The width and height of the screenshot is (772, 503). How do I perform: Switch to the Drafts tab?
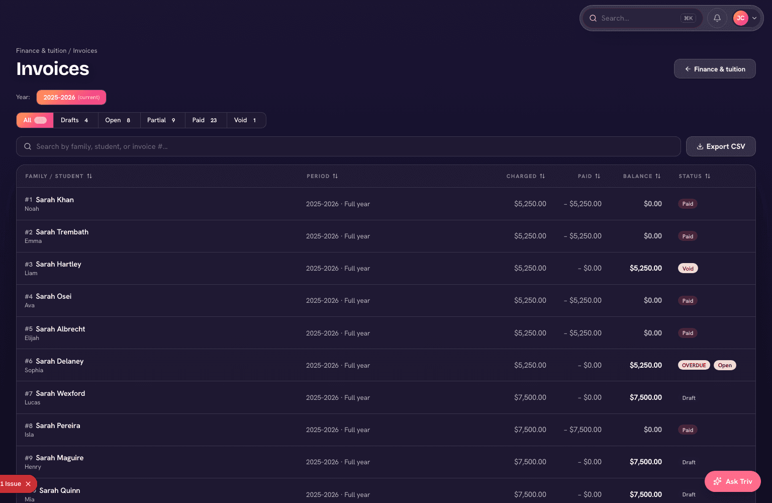coord(75,120)
